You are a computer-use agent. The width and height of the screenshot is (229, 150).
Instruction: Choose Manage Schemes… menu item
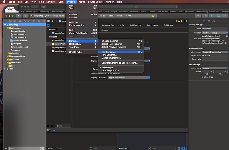[x=121, y=58]
